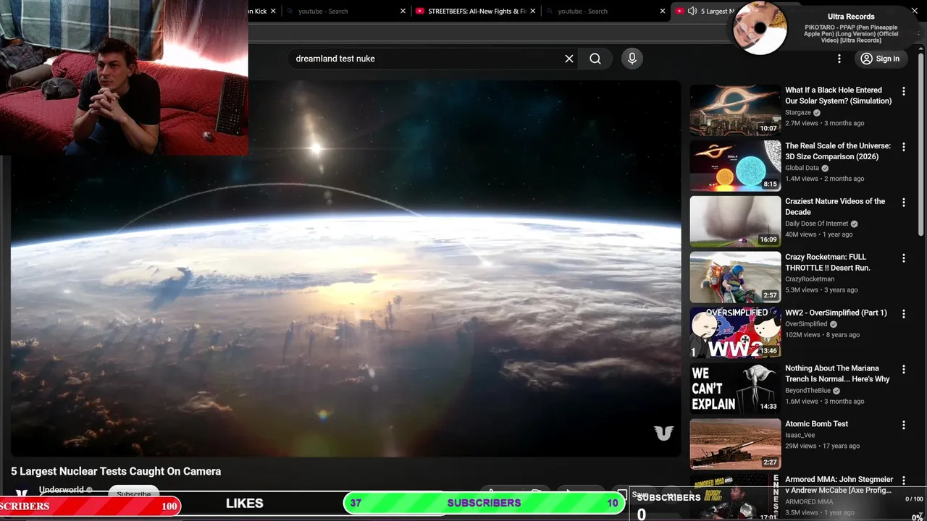The height and width of the screenshot is (521, 927).
Task: Open more options for Black Hole video
Action: (903, 91)
